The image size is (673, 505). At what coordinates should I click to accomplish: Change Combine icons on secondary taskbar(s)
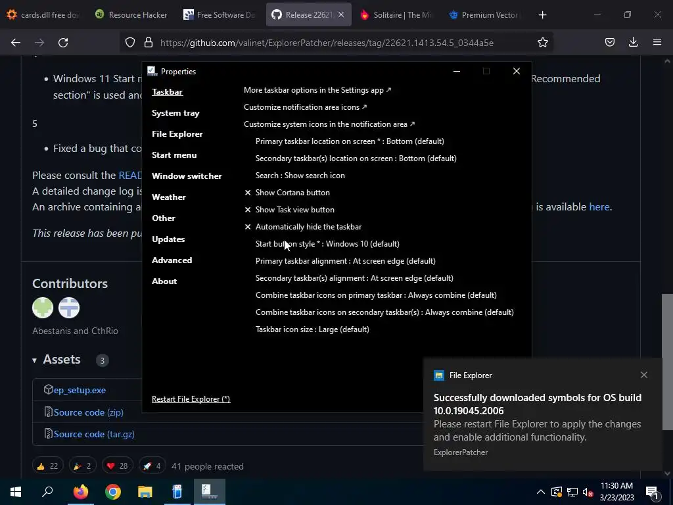pos(384,312)
